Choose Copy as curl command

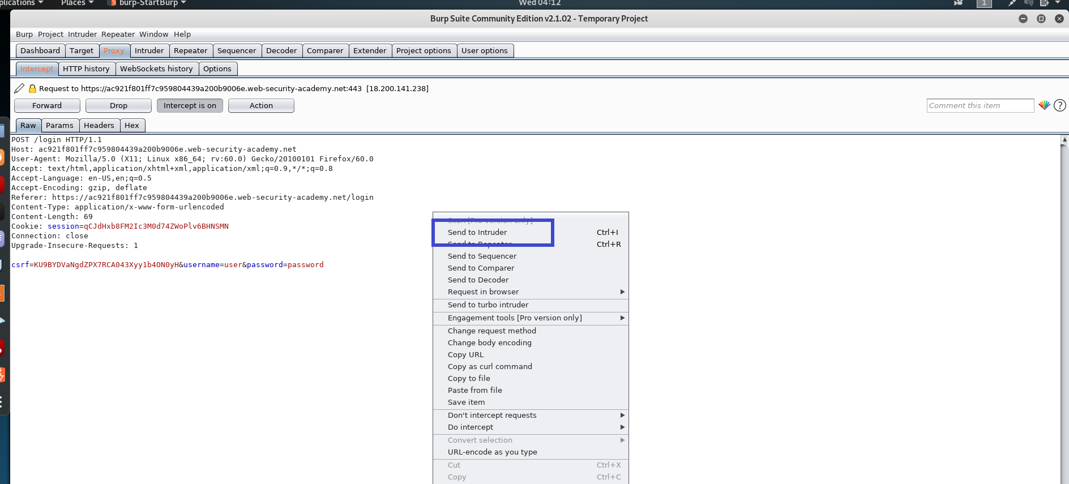(x=531, y=367)
